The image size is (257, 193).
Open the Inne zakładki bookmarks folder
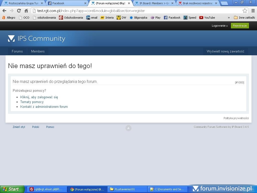point(244,18)
